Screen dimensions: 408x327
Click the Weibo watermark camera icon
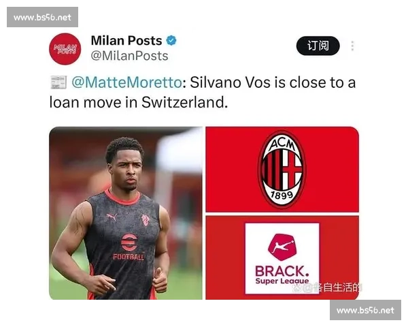pyautogui.click(x=296, y=287)
